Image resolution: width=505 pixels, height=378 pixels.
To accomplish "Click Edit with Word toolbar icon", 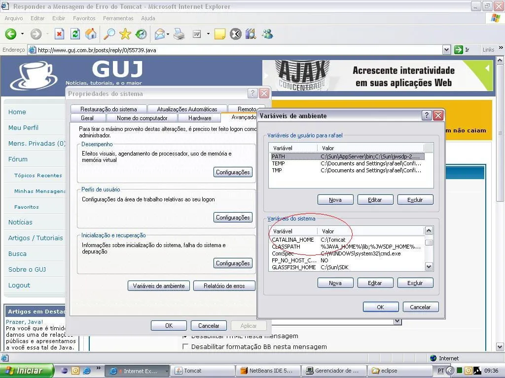I will pyautogui.click(x=197, y=34).
